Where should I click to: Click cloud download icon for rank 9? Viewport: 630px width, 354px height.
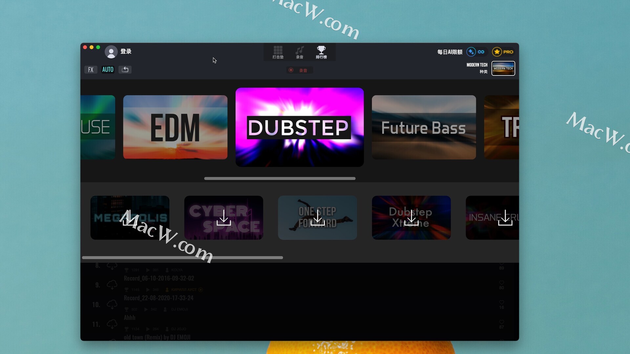coord(112,285)
